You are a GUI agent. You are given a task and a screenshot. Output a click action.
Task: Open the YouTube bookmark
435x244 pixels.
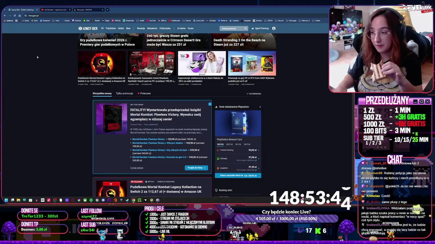(x=151, y=21)
